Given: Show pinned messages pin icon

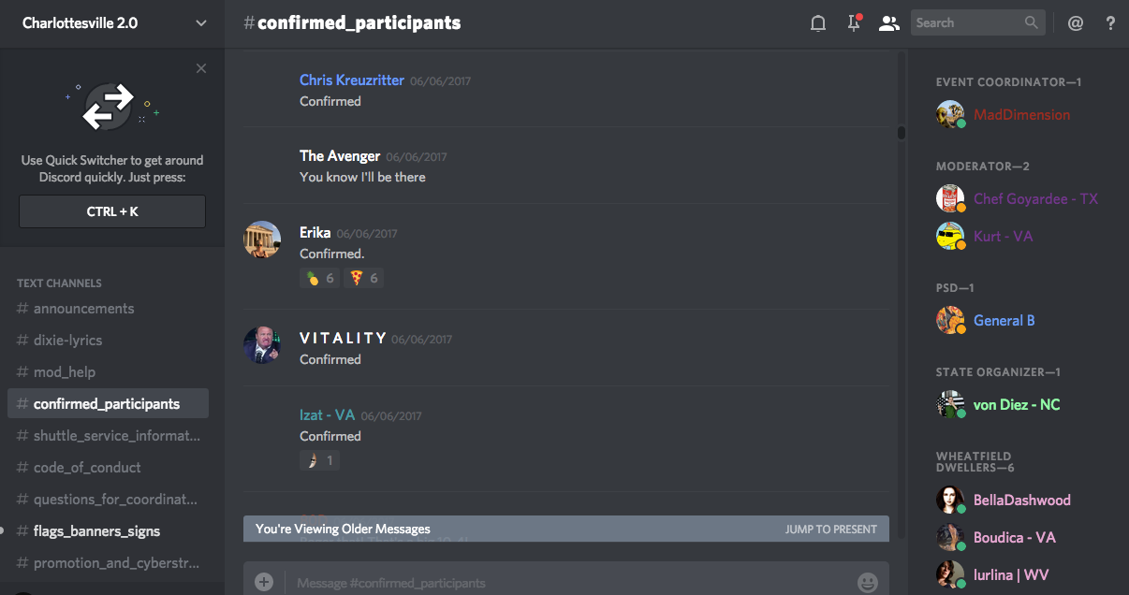Looking at the screenshot, I should (x=854, y=23).
